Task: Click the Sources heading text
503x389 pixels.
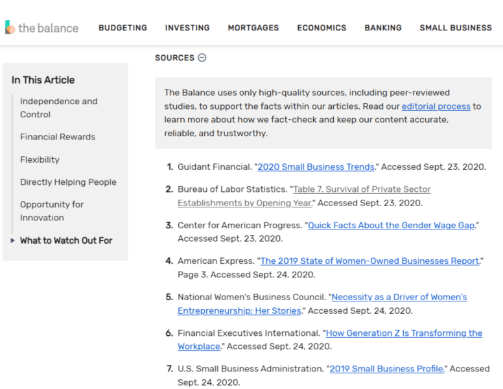Action: pos(174,58)
